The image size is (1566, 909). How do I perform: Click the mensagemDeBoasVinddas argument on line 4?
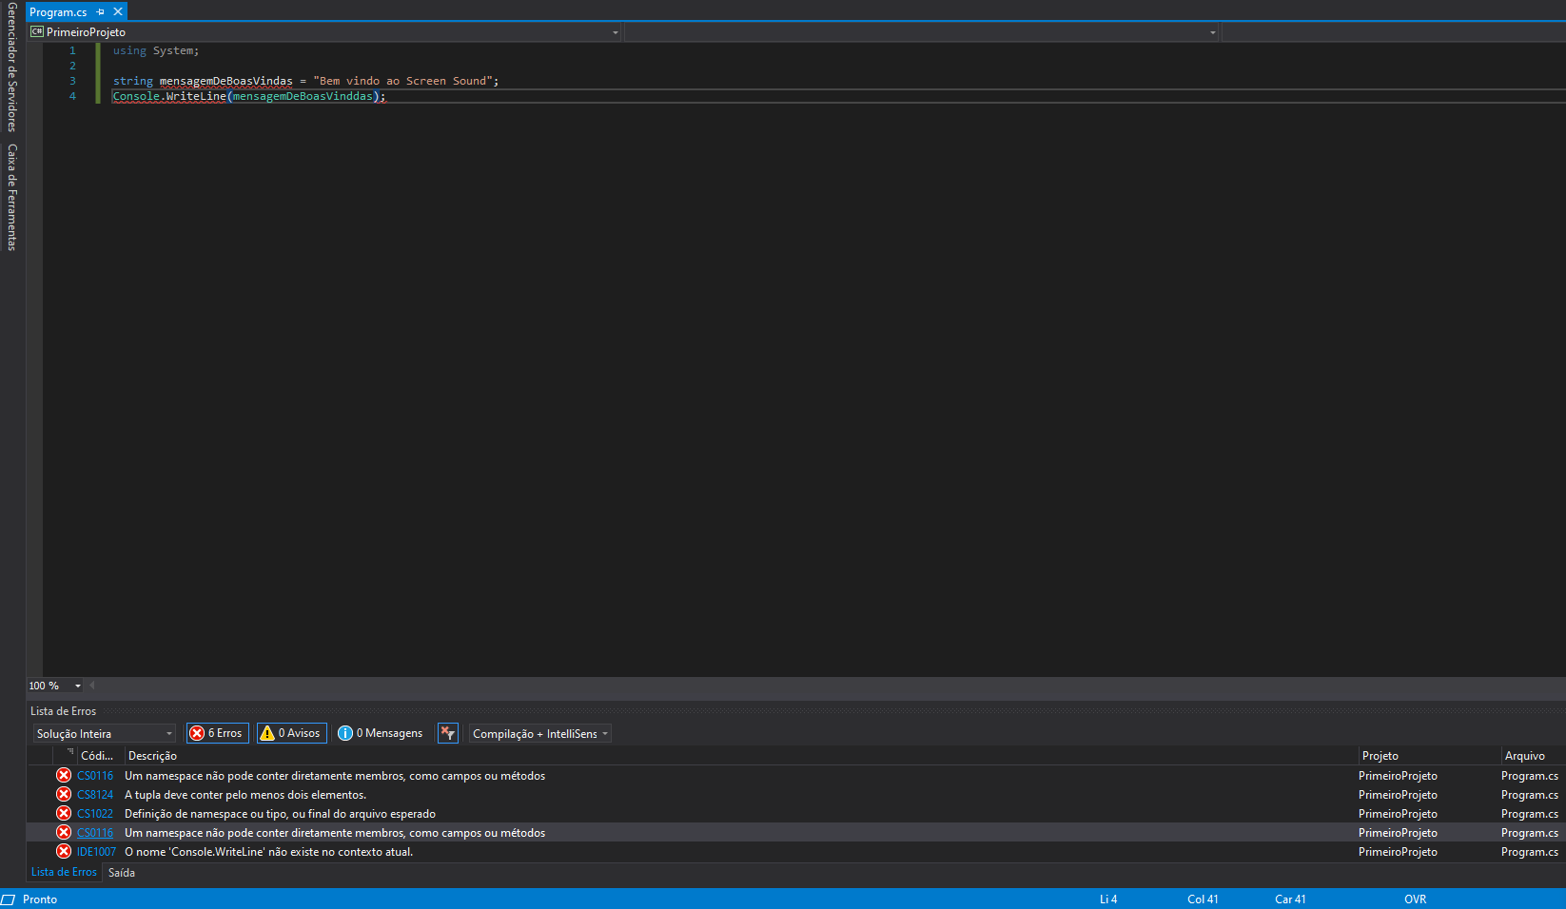(x=303, y=96)
